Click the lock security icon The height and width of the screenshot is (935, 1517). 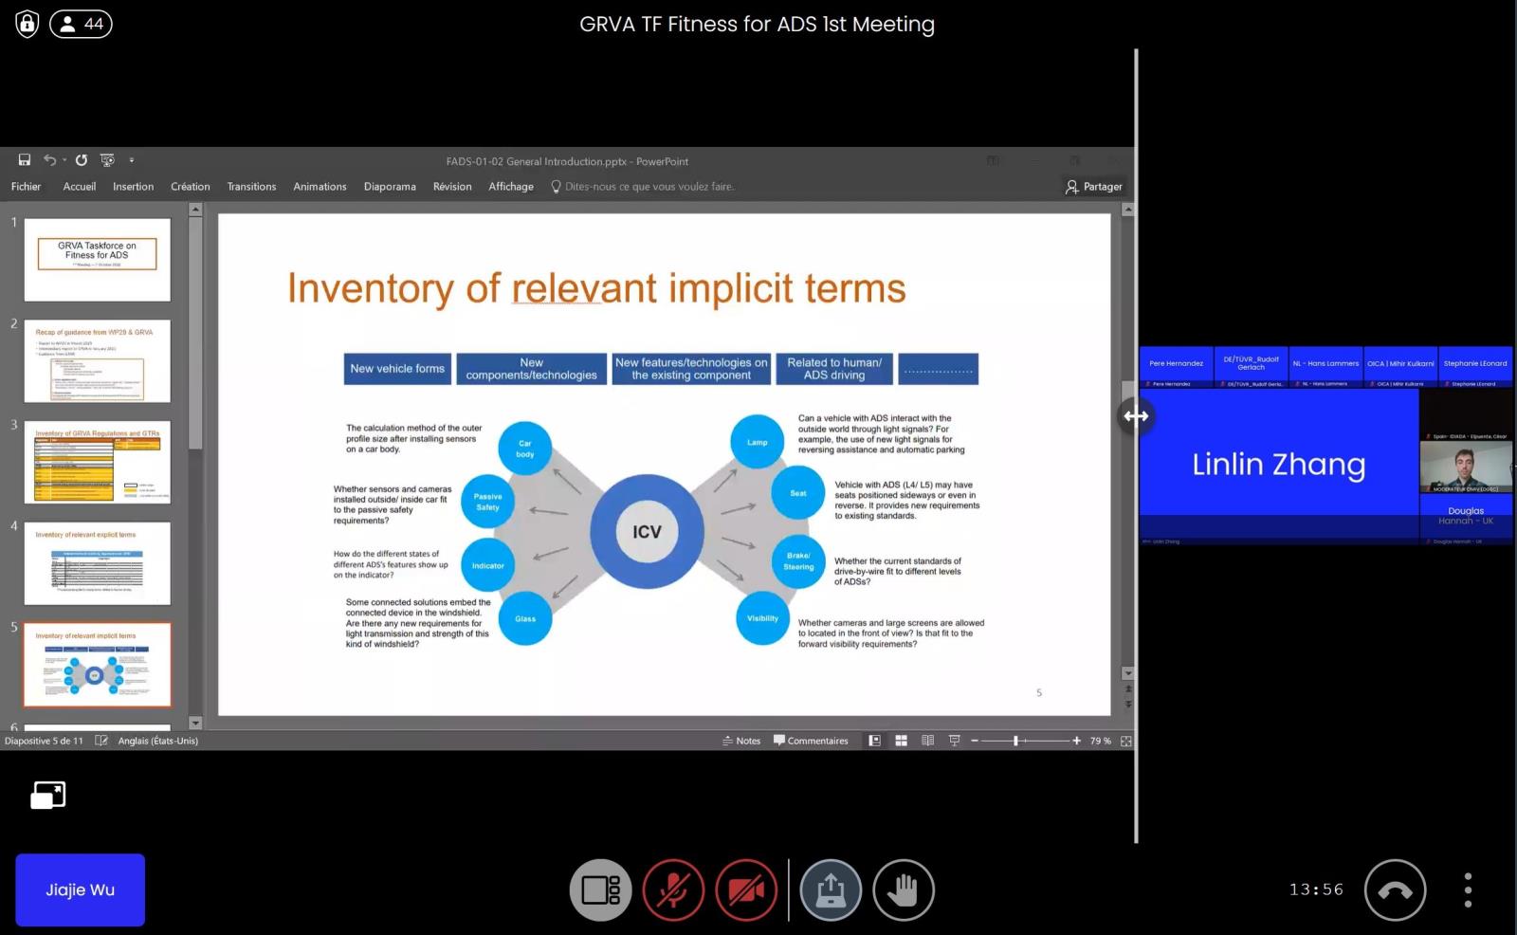click(x=27, y=24)
